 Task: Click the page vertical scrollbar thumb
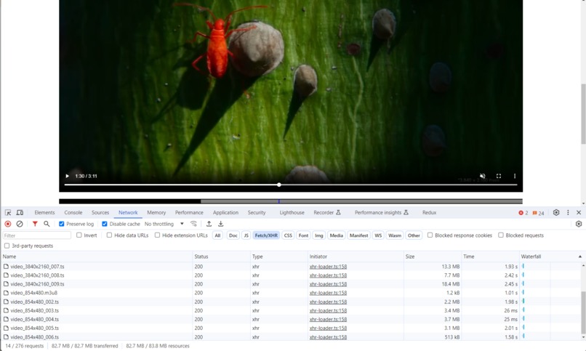(583, 114)
